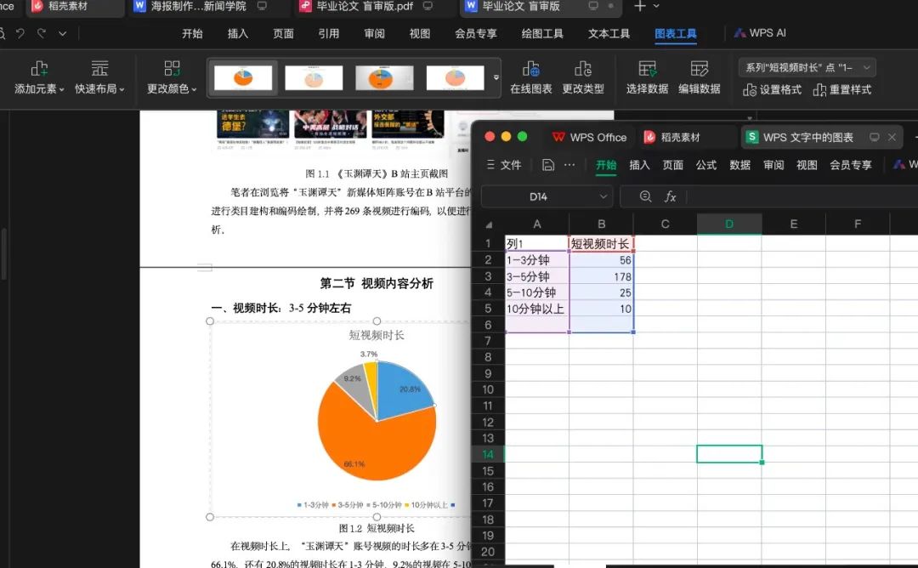Click the Edit Data (编辑数据) icon

(x=699, y=69)
